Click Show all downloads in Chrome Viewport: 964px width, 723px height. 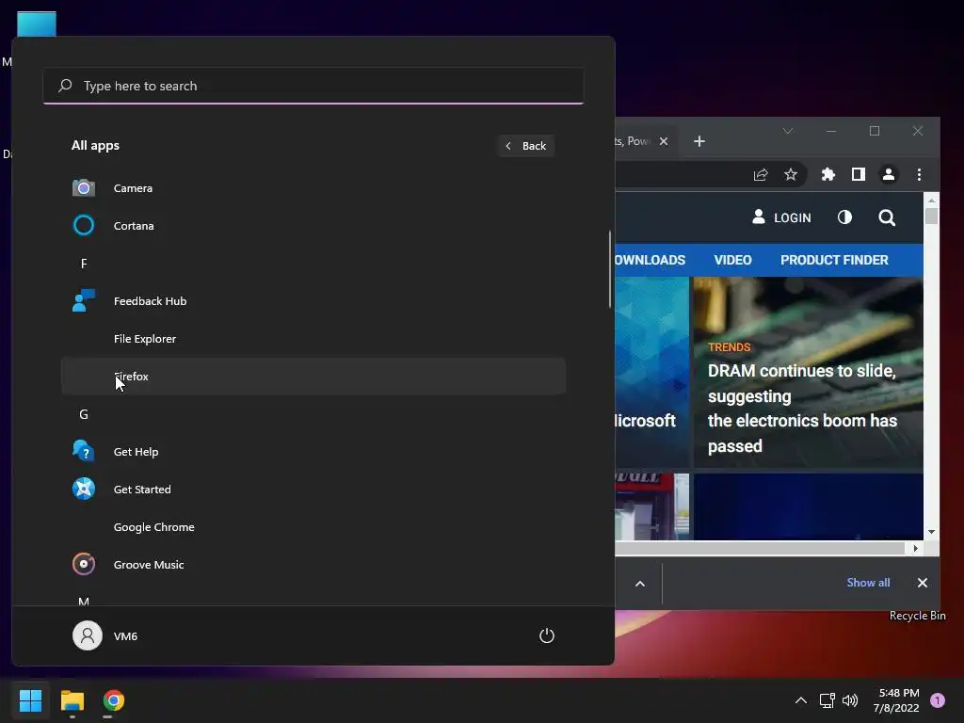(868, 582)
